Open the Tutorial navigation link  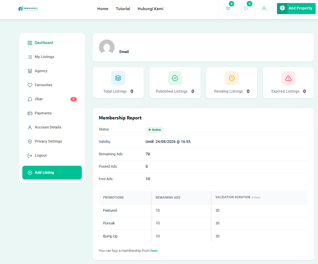click(x=123, y=9)
